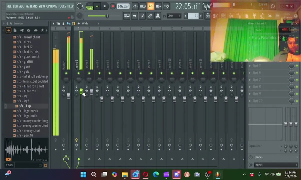Screen dimensions: 301x180
Task: Select 'sfx - kup' sample
Action: pos(25,106)
